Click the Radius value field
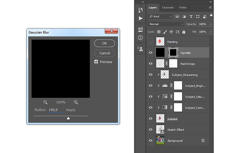The image size is (240, 153). tap(56, 110)
